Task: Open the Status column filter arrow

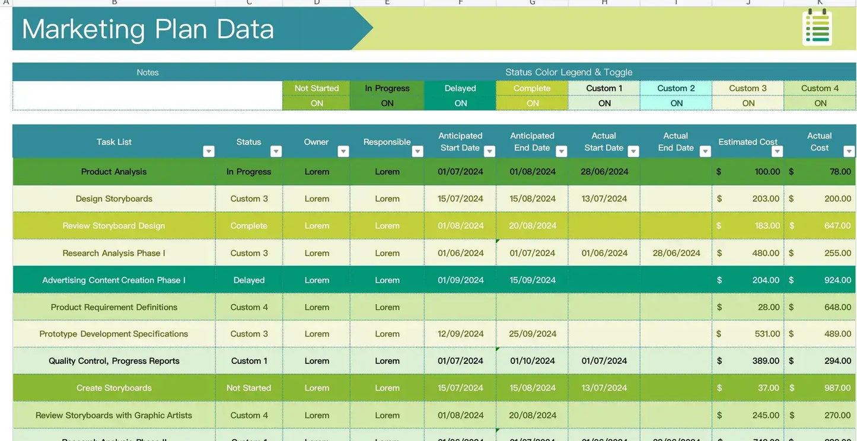Action: (276, 152)
